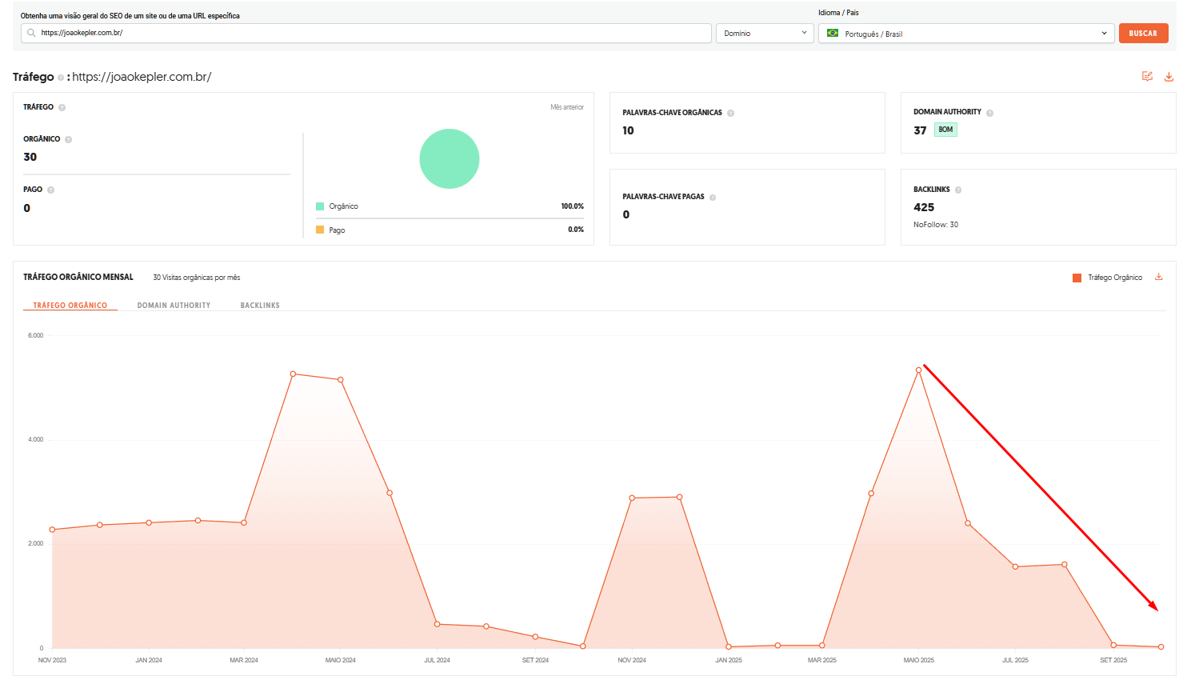Viewport: 1191px width, 684px height.
Task: Toggle the Orgânico legend entry under the pie chart
Action: coord(338,206)
